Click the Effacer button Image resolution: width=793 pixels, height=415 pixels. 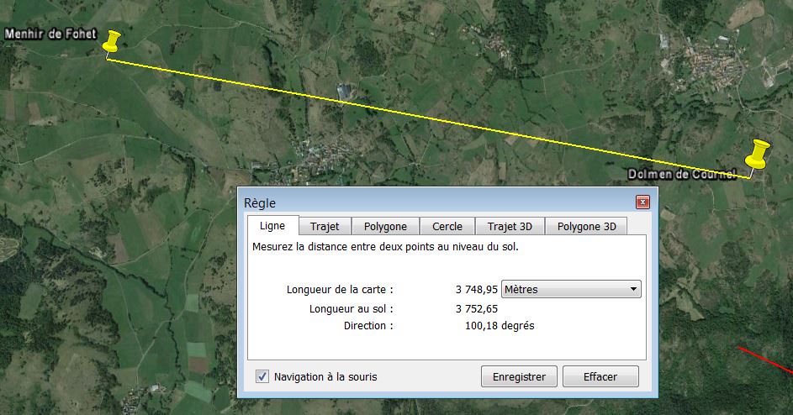[x=600, y=376]
